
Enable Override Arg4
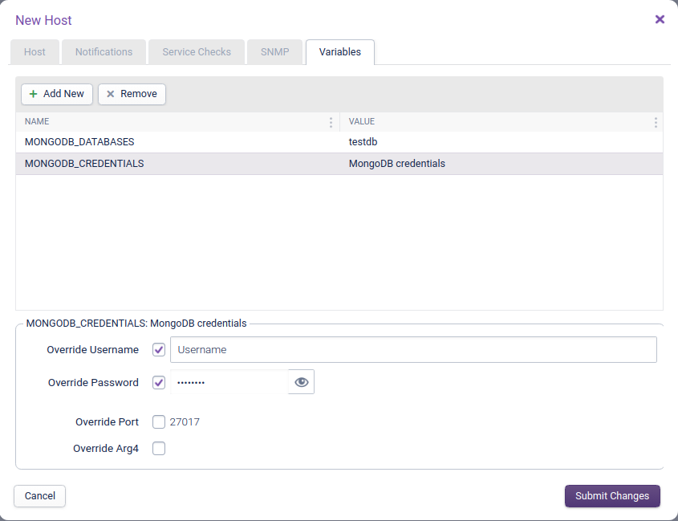pyautogui.click(x=158, y=448)
